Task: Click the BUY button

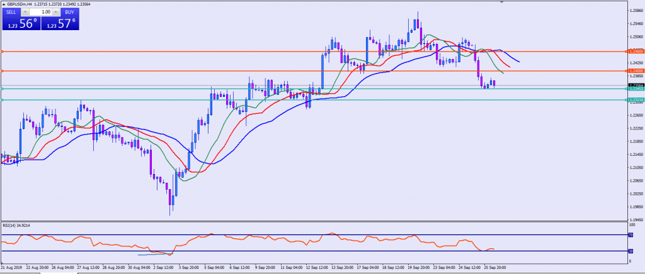Action: pyautogui.click(x=69, y=12)
